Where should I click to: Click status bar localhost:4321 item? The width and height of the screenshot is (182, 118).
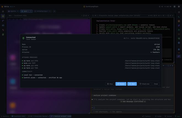18,116
